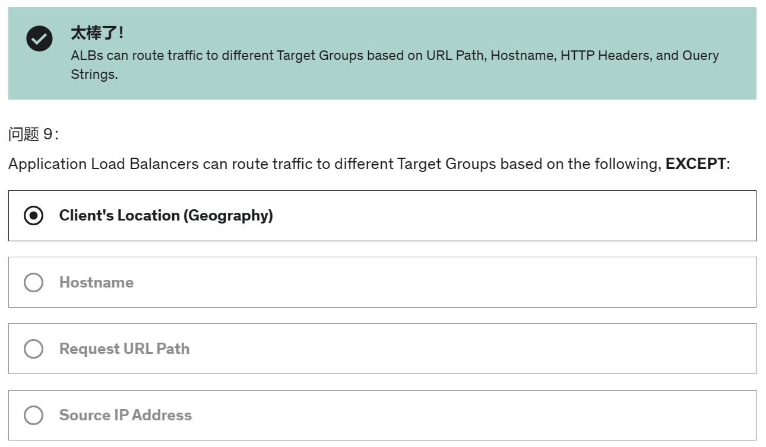Click the "Request URL Path" answer text
This screenshot has width=766, height=447.
coord(124,349)
